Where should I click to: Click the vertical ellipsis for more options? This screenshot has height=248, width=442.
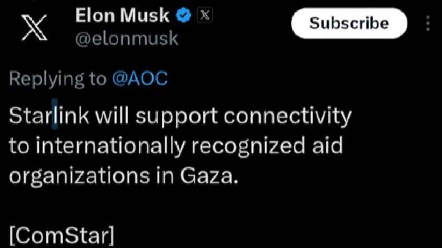pos(428,22)
